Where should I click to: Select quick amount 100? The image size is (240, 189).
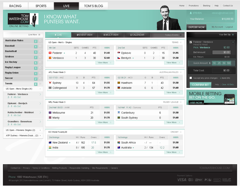(x=229, y=63)
